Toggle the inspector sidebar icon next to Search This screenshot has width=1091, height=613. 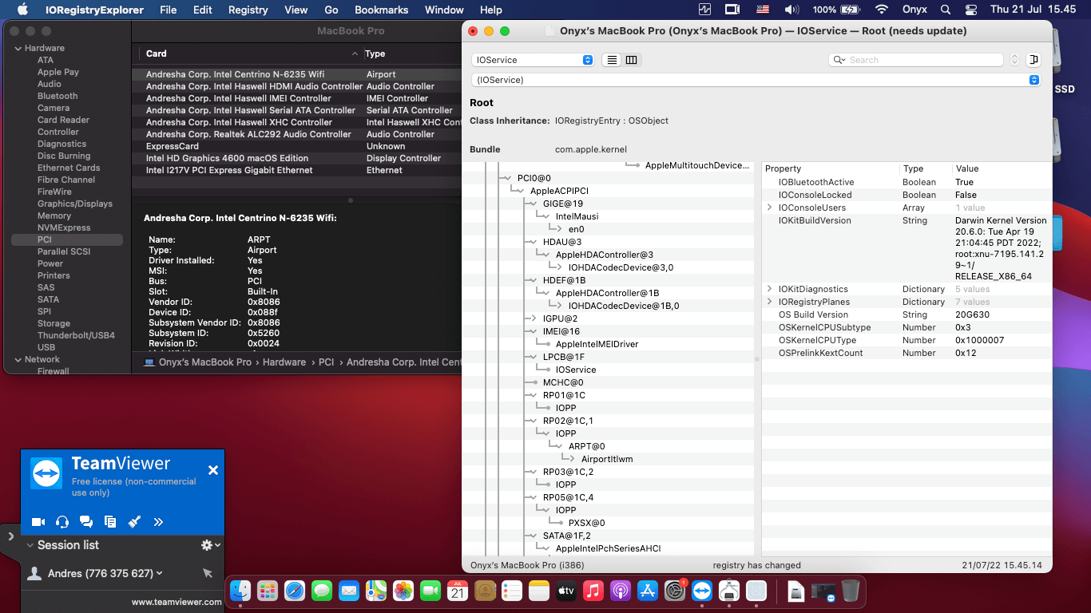point(1033,60)
